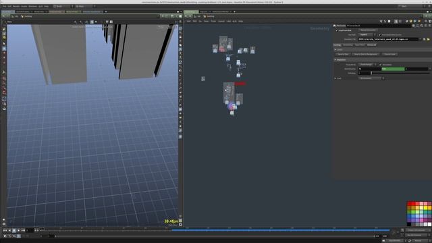Viewport: 432px width, 243px height.
Task: Open the Windows menu
Action: click(32, 6)
